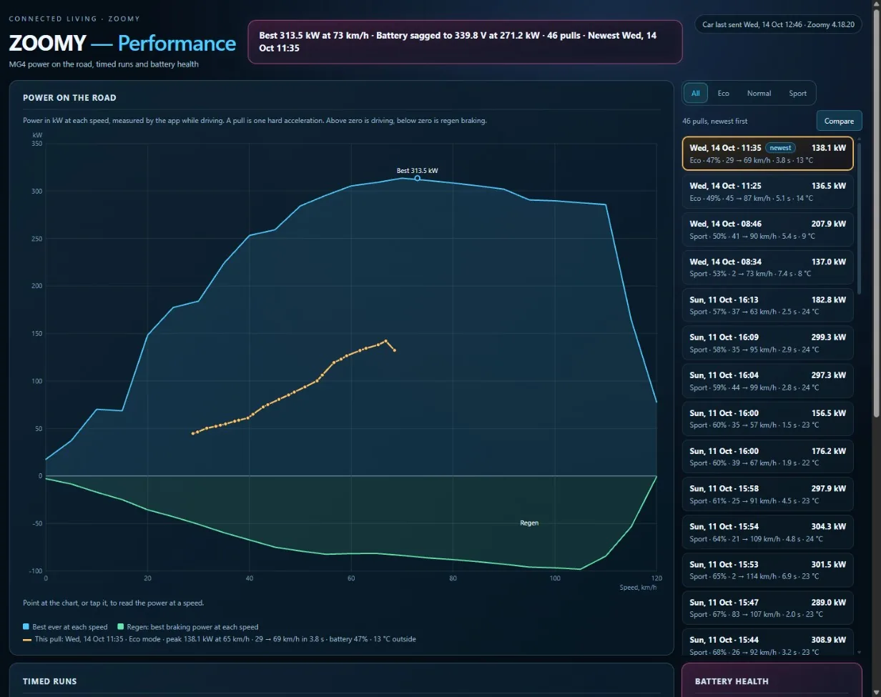Select the Wed 14 Oct 08:34 pull

[767, 267]
